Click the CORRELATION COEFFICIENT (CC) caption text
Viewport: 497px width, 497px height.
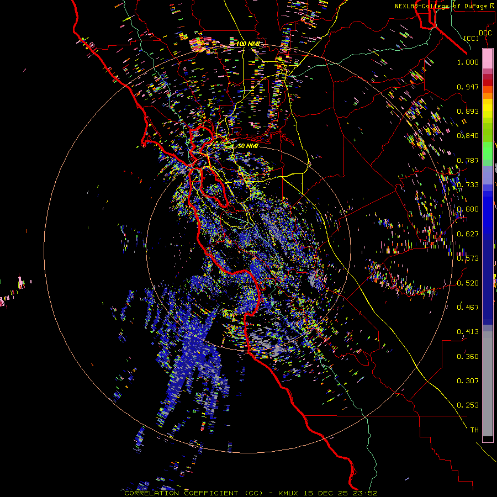[x=194, y=493]
